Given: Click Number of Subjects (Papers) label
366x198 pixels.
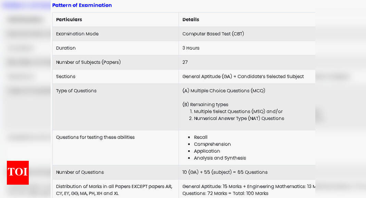Looking at the screenshot, I should click(x=88, y=62).
